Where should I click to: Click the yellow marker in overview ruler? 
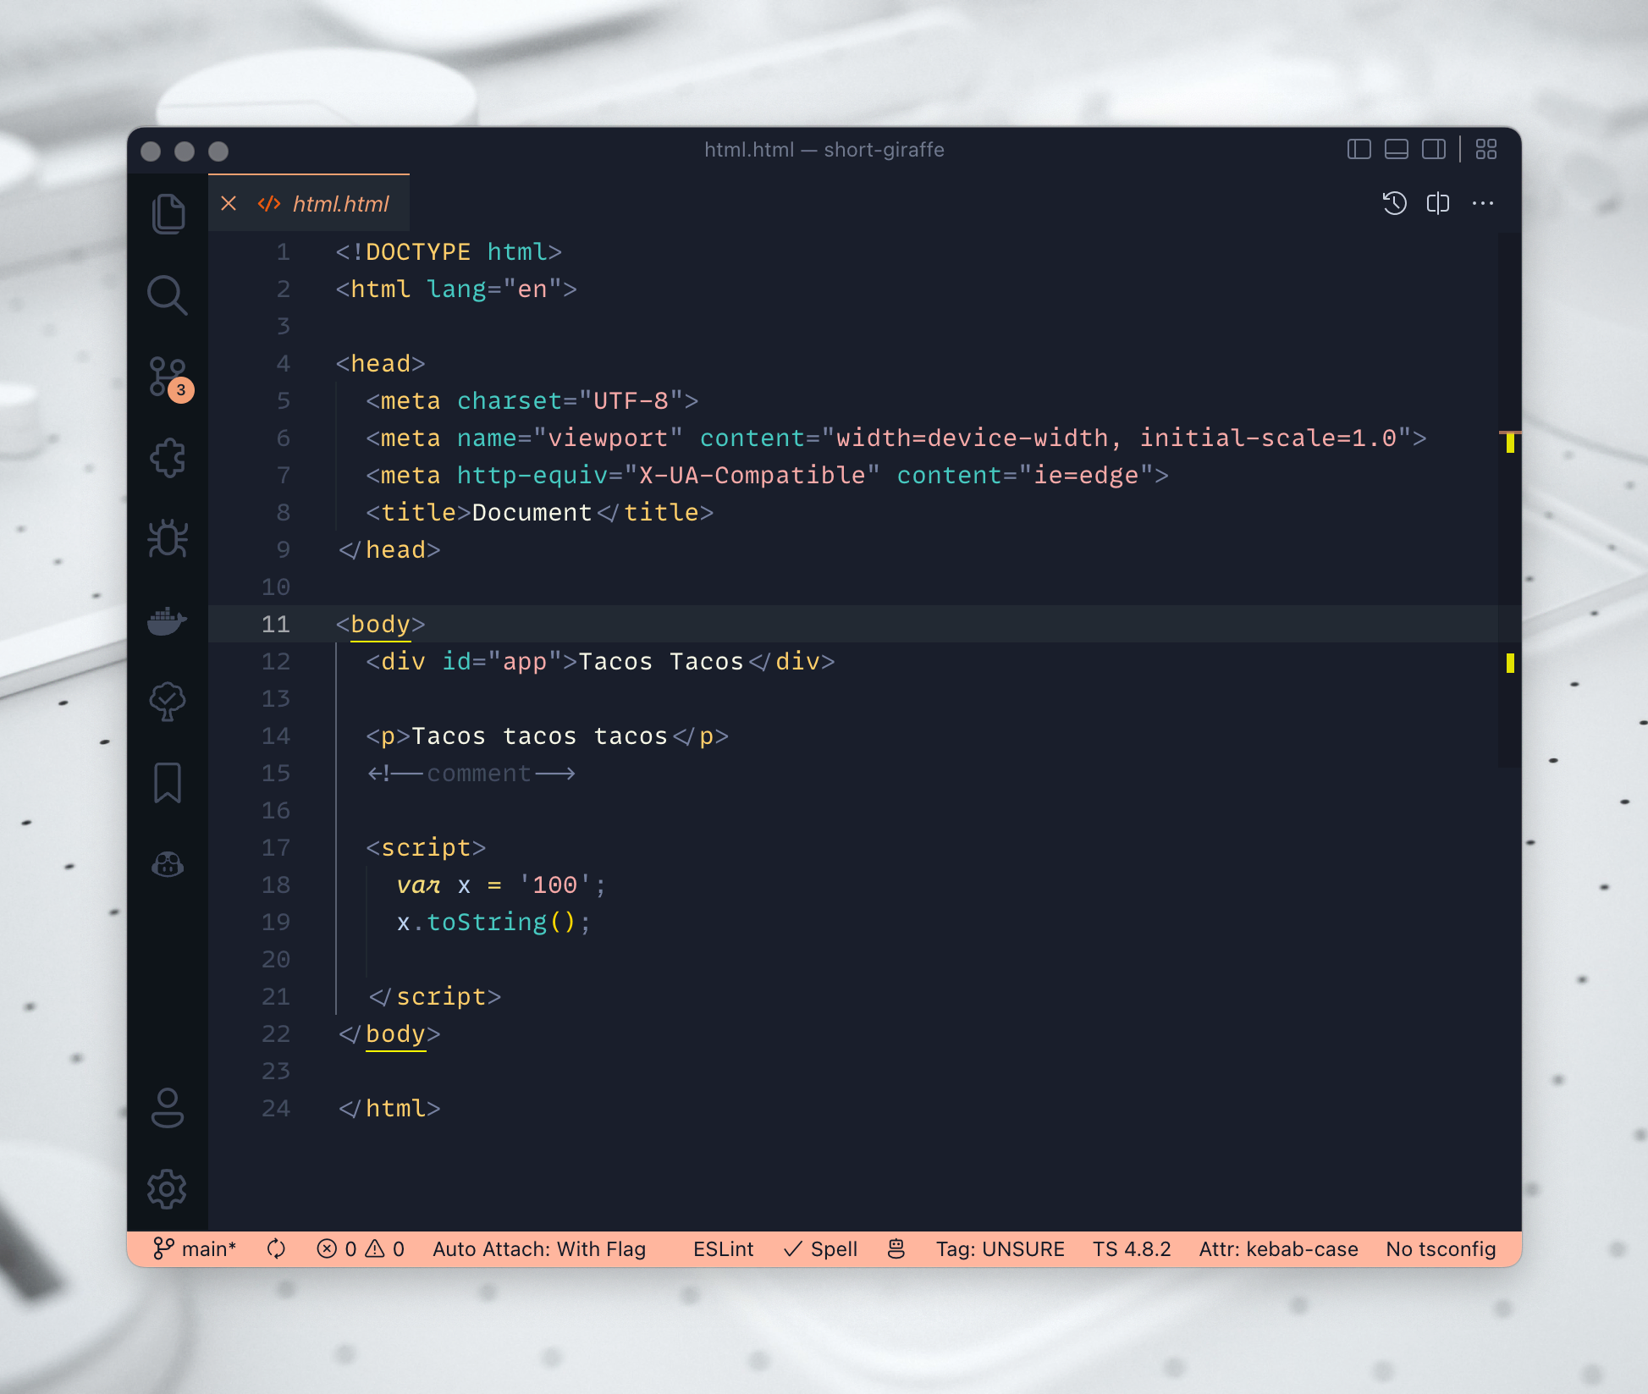click(x=1510, y=663)
